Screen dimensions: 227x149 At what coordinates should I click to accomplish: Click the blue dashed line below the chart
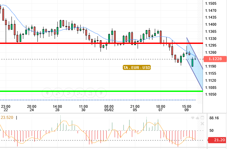pos(98,100)
